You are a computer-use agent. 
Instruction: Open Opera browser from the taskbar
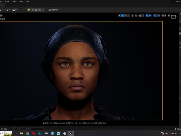[34, 133]
